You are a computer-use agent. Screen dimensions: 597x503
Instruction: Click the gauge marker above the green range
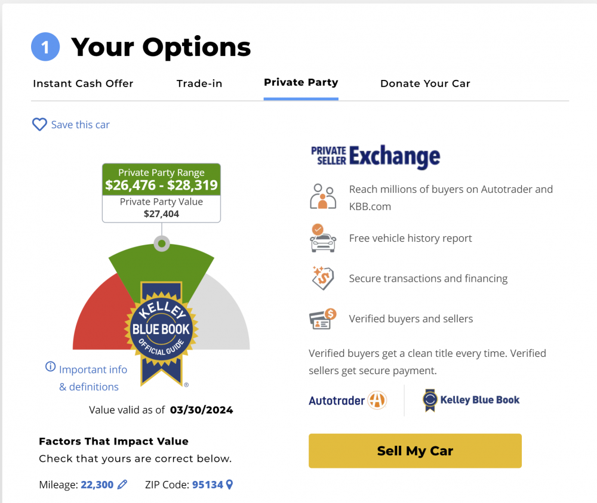[162, 243]
